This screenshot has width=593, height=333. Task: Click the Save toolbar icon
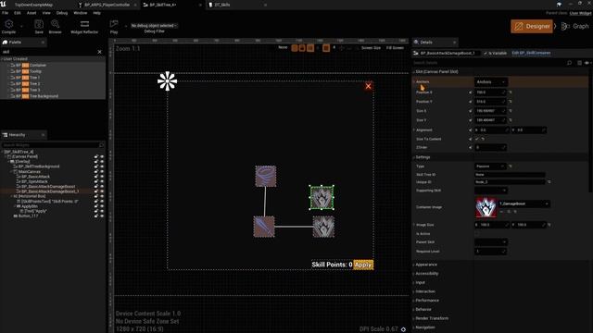coord(39,24)
